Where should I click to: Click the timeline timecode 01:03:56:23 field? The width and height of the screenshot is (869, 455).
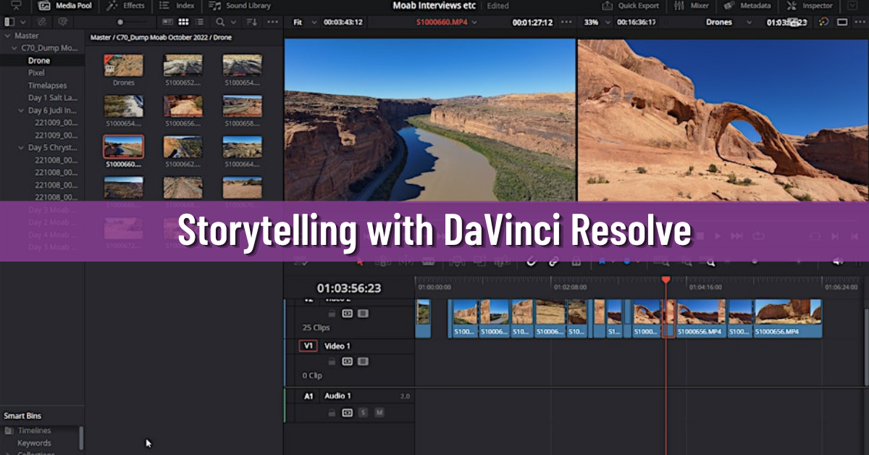pyautogui.click(x=348, y=288)
